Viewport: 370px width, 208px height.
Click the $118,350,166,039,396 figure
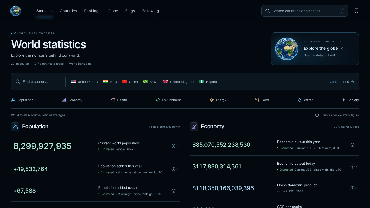point(223,188)
